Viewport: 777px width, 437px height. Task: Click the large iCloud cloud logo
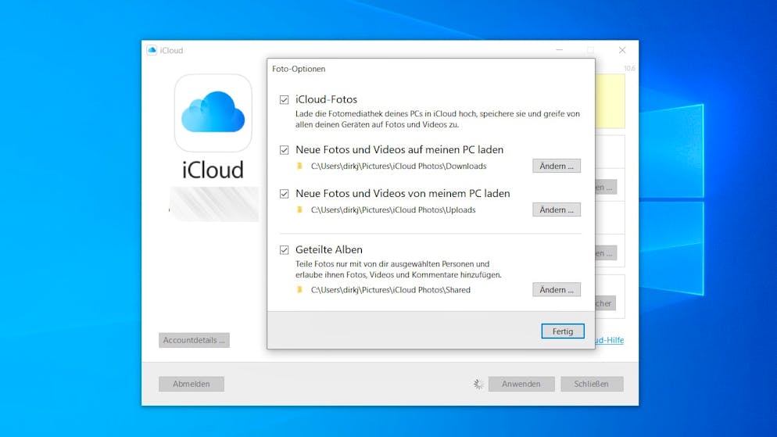(x=213, y=113)
